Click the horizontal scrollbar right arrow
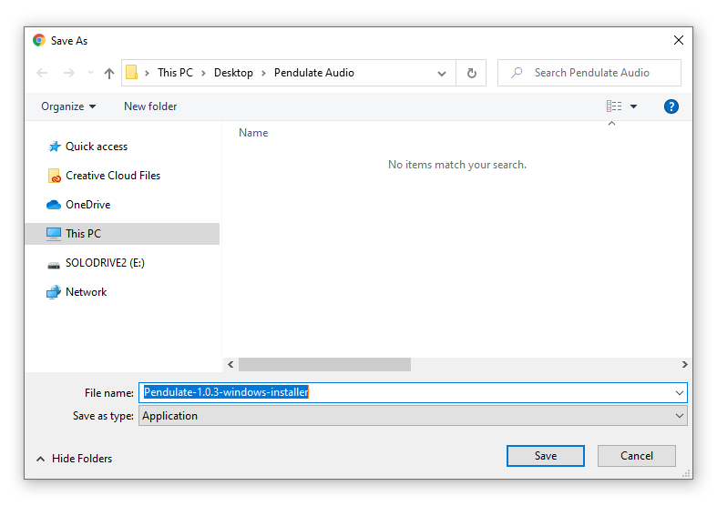 684,364
